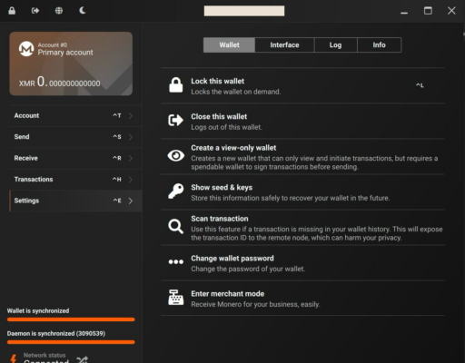Click the eye icon for view-only wallet
Image resolution: width=465 pixels, height=363 pixels.
tap(176, 155)
